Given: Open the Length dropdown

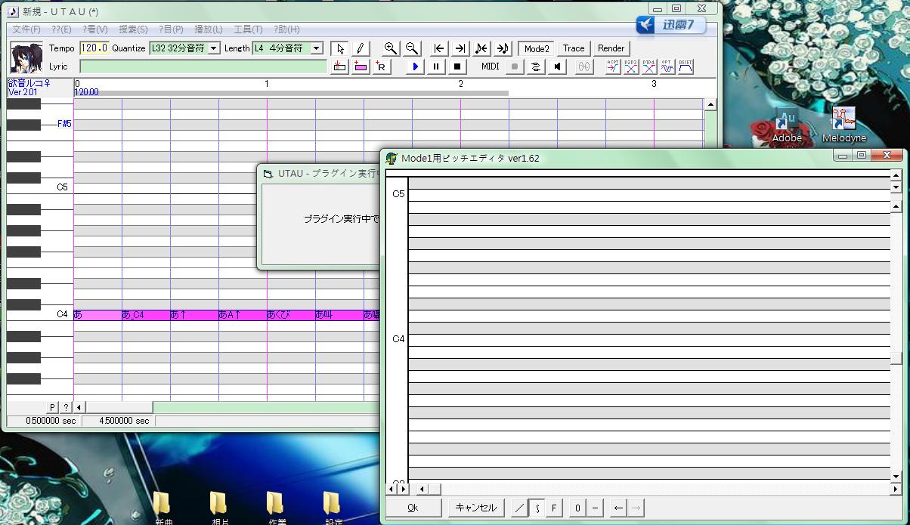Looking at the screenshot, I should tap(317, 48).
